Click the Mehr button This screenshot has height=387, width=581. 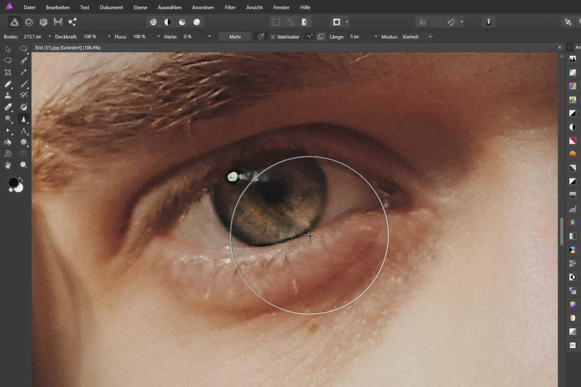point(235,37)
